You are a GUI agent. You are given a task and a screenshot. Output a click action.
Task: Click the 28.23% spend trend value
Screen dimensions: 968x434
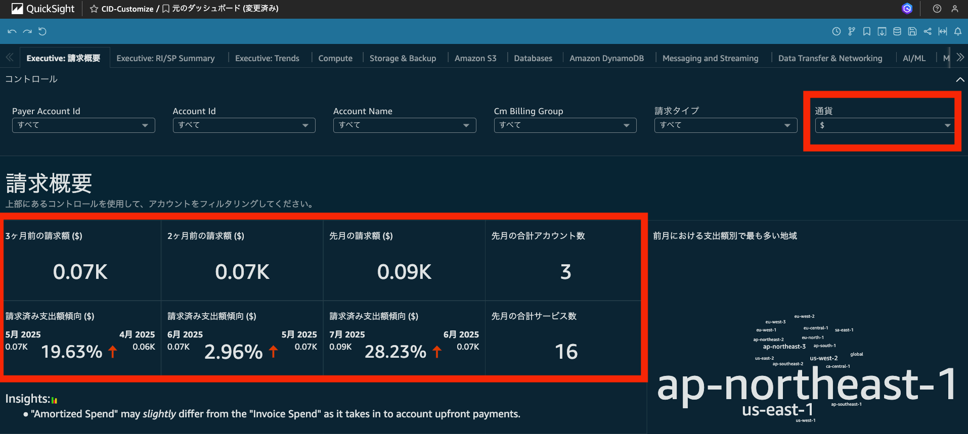pos(395,352)
